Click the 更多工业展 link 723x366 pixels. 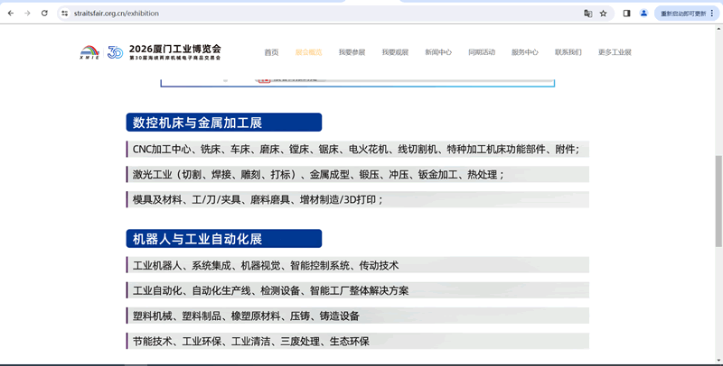tap(615, 52)
